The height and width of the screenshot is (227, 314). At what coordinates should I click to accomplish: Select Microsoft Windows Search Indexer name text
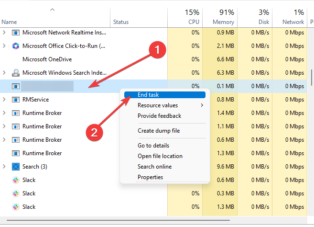[x=65, y=73]
